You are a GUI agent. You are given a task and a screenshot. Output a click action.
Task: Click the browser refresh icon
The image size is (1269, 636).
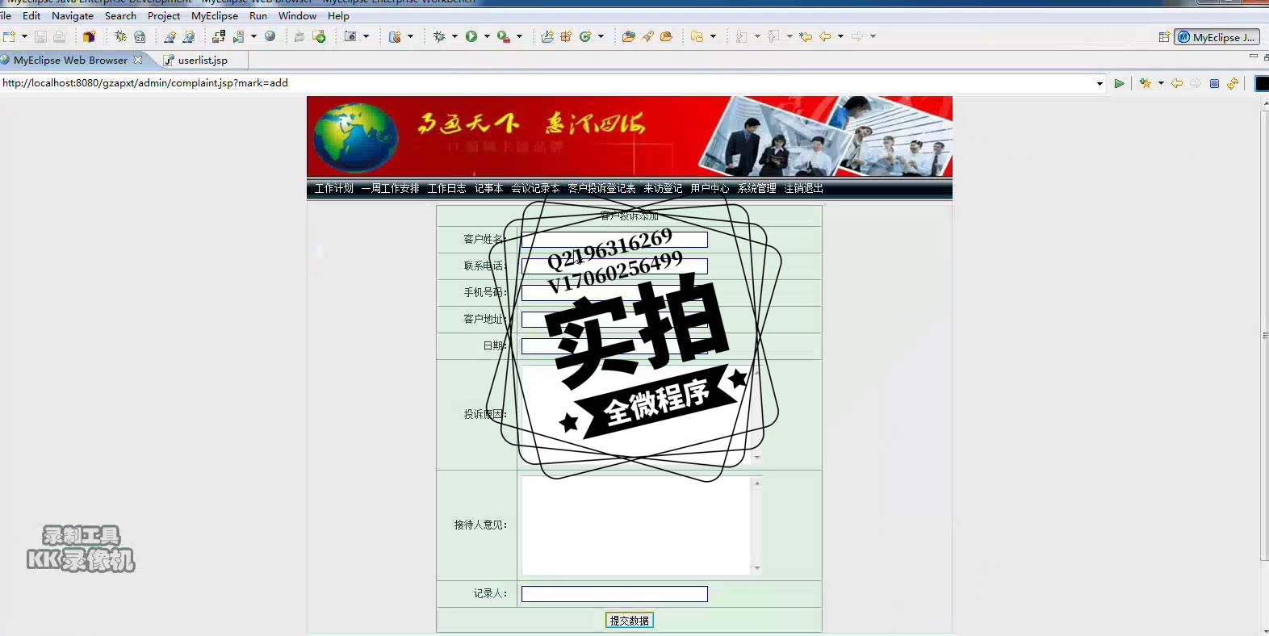[x=1233, y=83]
